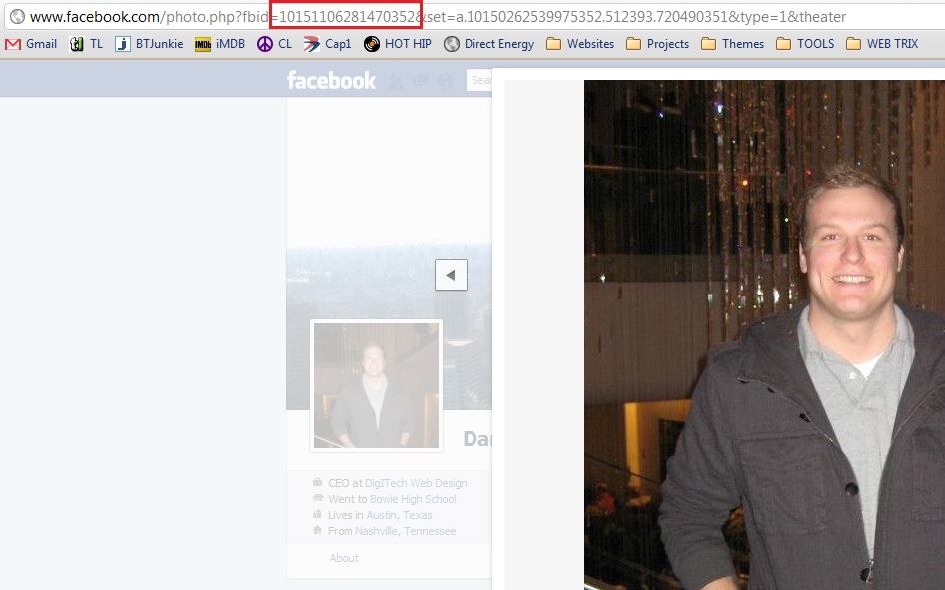The width and height of the screenshot is (945, 590).
Task: Open the TL bookmark
Action: pos(86,44)
